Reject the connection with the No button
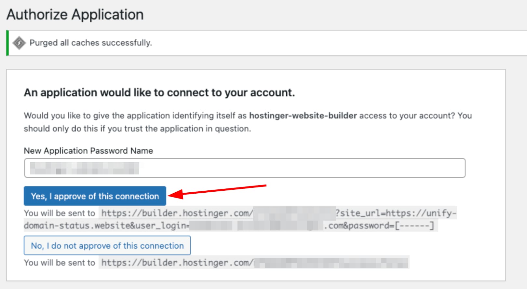This screenshot has width=527, height=289. [107, 245]
